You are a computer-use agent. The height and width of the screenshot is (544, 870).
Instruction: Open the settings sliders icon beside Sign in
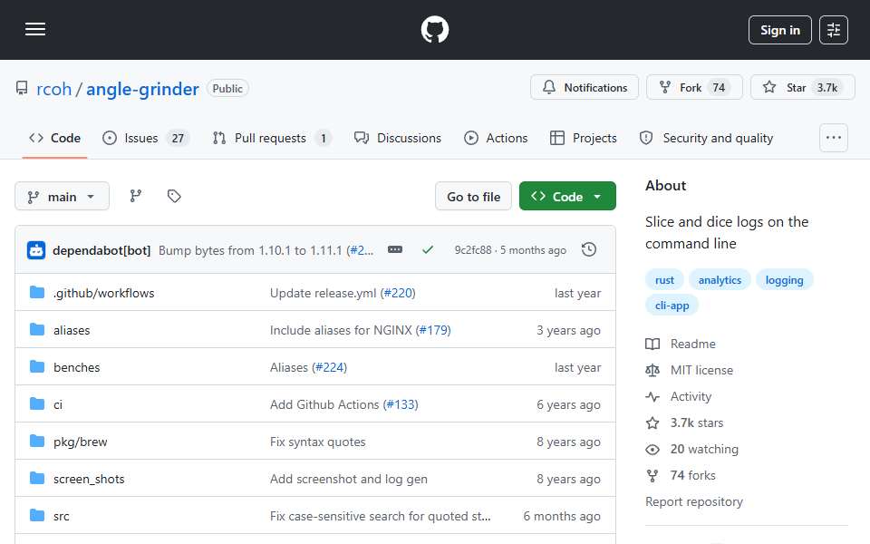(834, 30)
